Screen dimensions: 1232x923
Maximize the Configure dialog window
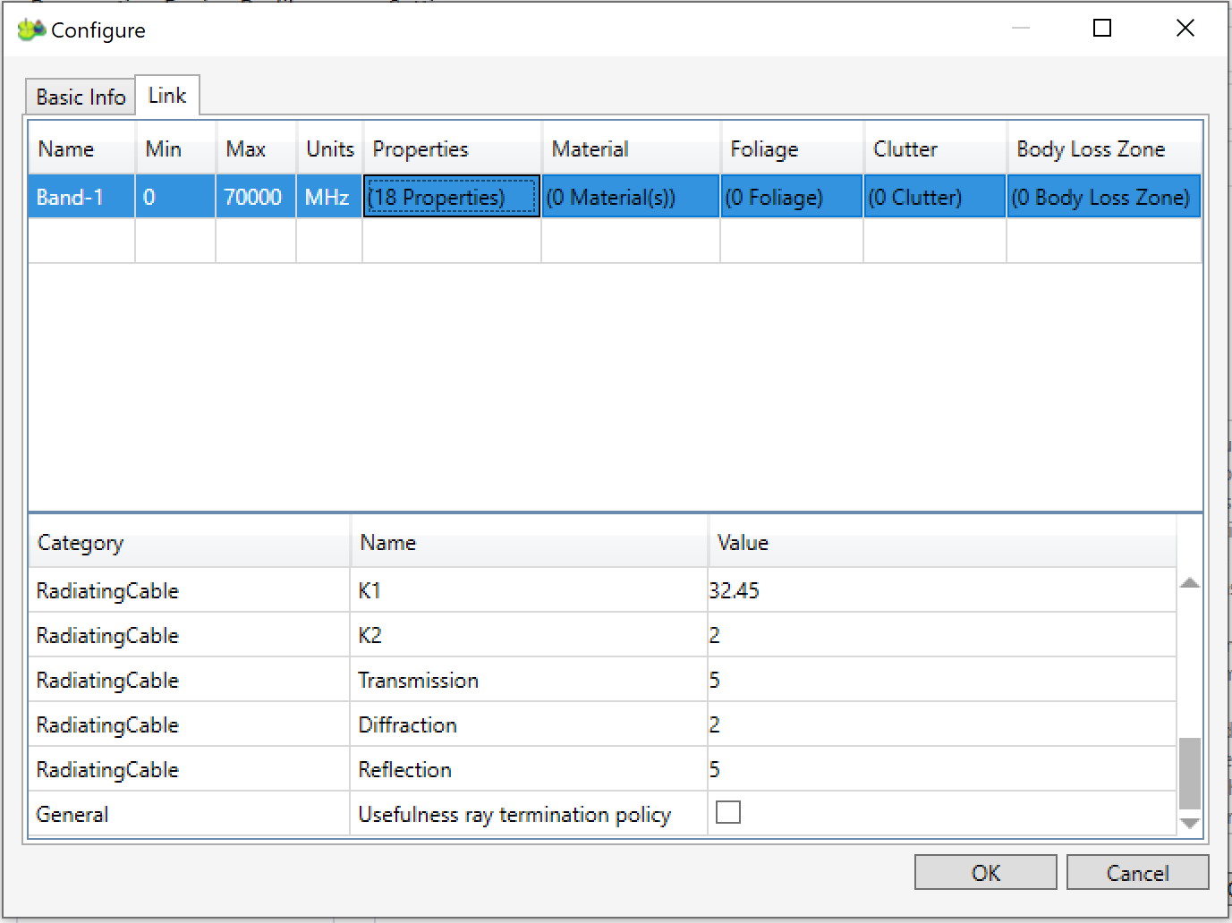coord(1102,29)
